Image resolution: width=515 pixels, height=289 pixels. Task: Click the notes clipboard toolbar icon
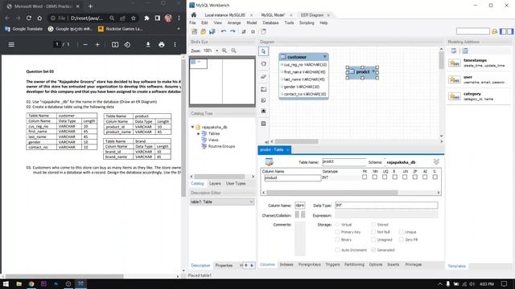263,32
